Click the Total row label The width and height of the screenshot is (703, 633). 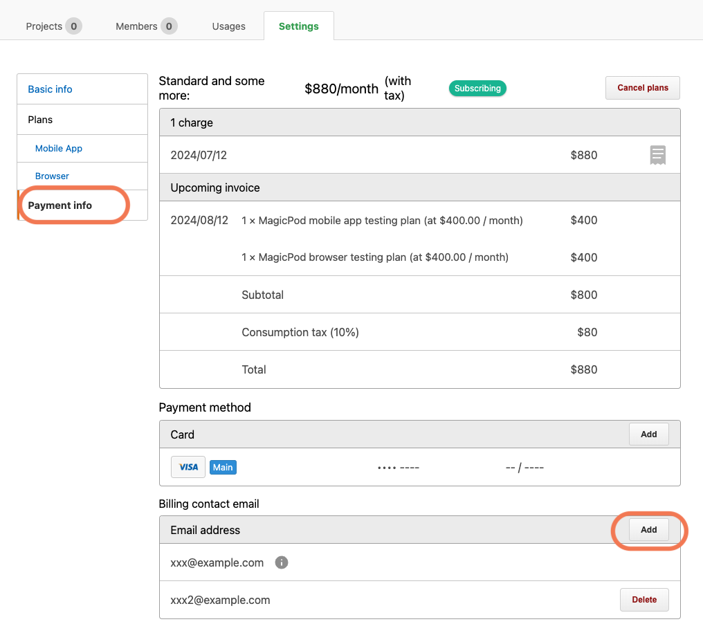pos(254,369)
